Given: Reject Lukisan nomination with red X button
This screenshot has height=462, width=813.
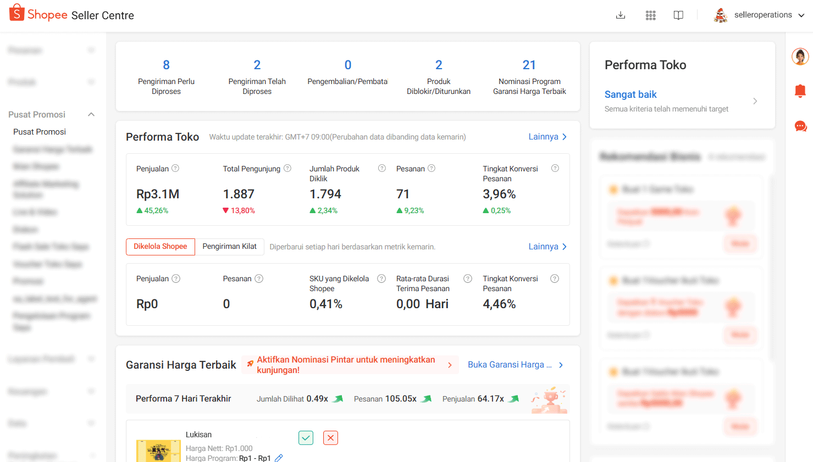Looking at the screenshot, I should [330, 438].
